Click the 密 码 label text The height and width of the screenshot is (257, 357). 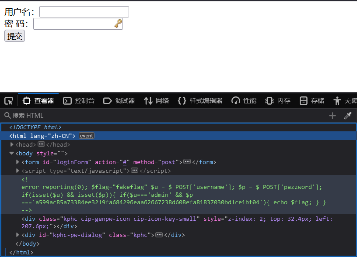coord(16,24)
